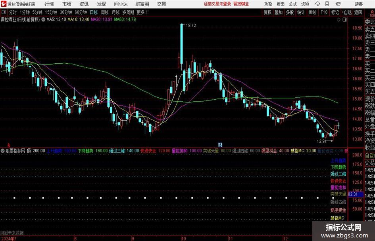Image resolution: width=375 pixels, height=241 pixels.
Task: Click the 叠加 overlay button
Action: pyautogui.click(x=279, y=12)
